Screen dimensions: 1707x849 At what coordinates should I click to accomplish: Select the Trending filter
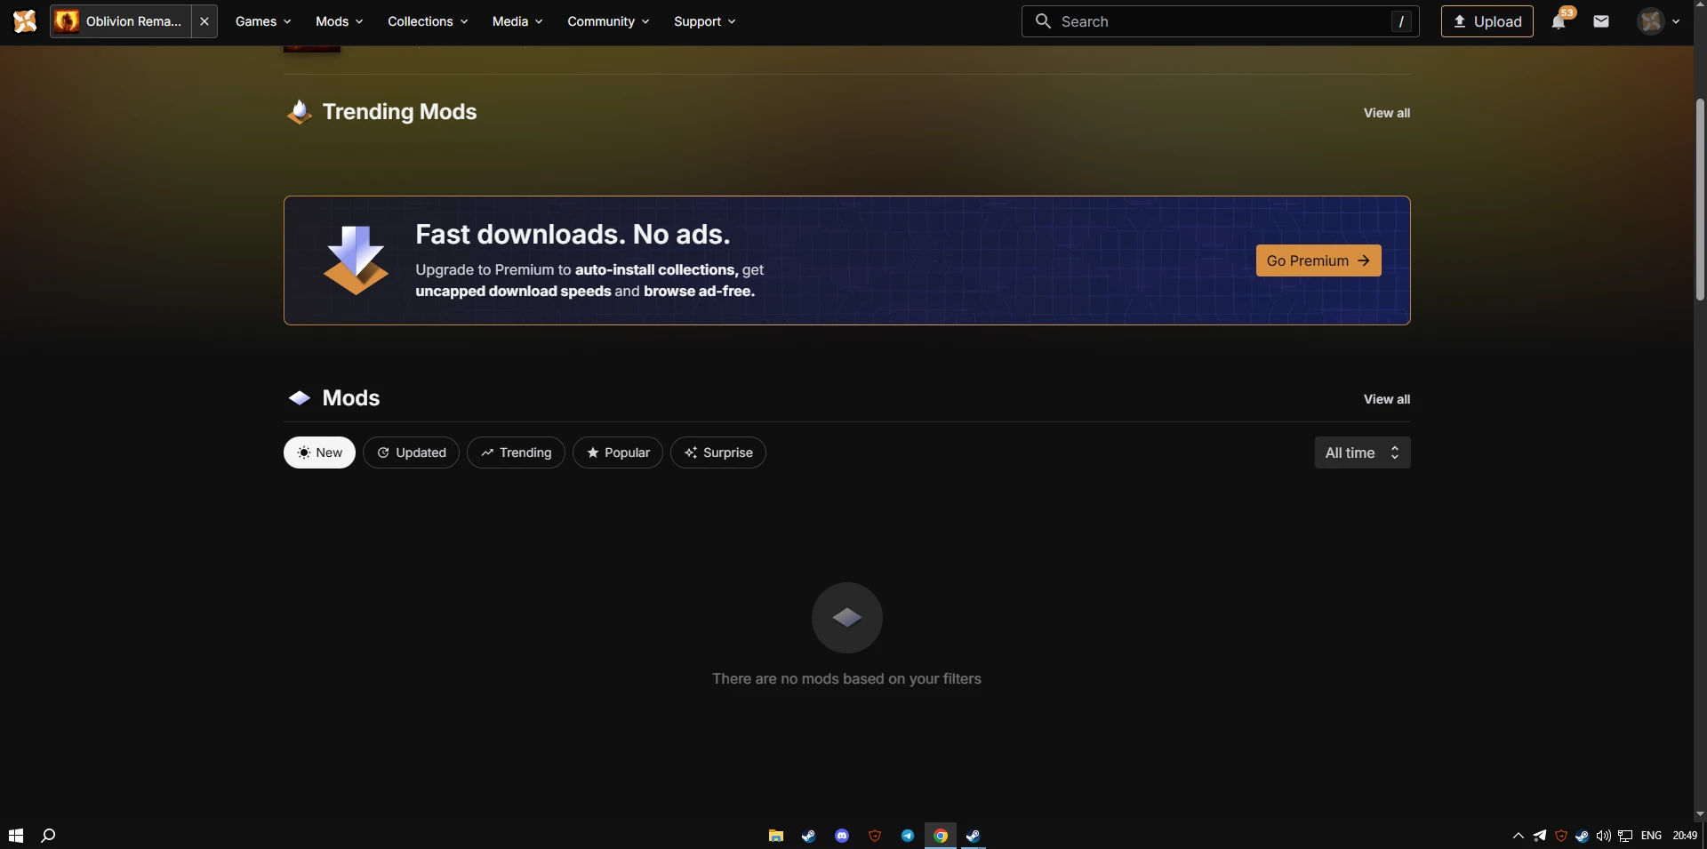516,453
